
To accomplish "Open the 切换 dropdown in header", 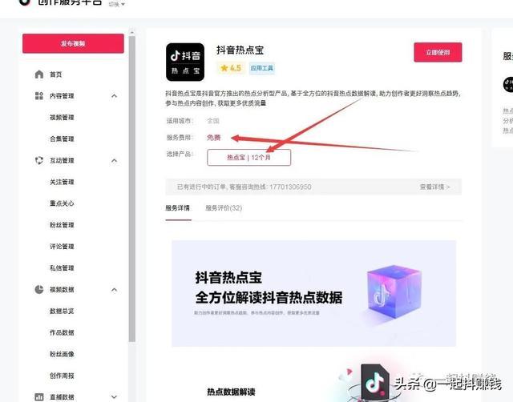I will pyautogui.click(x=117, y=4).
